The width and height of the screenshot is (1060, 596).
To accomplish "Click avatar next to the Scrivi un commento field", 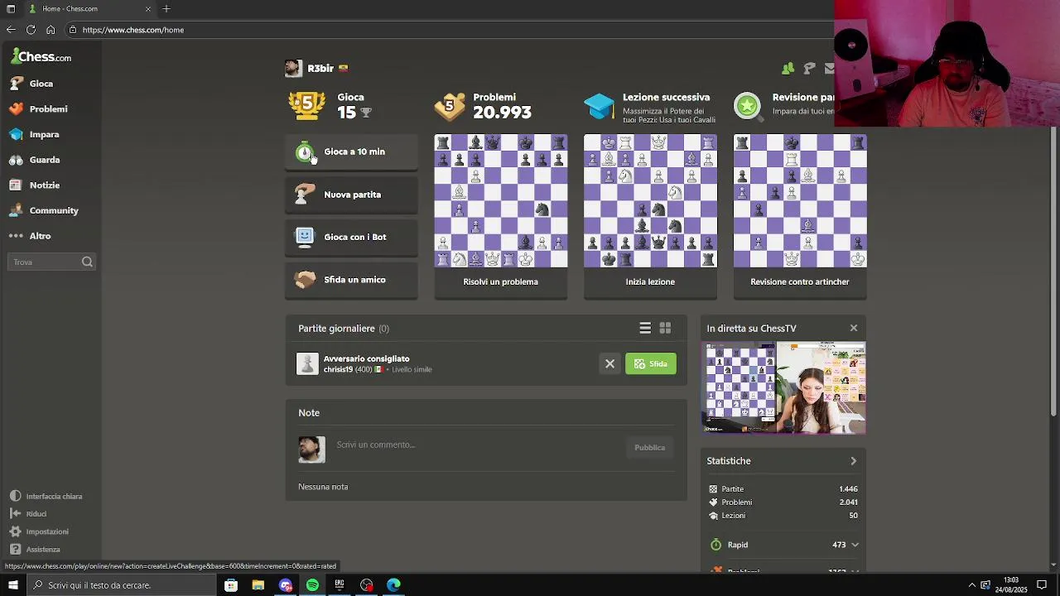I will click(x=312, y=449).
